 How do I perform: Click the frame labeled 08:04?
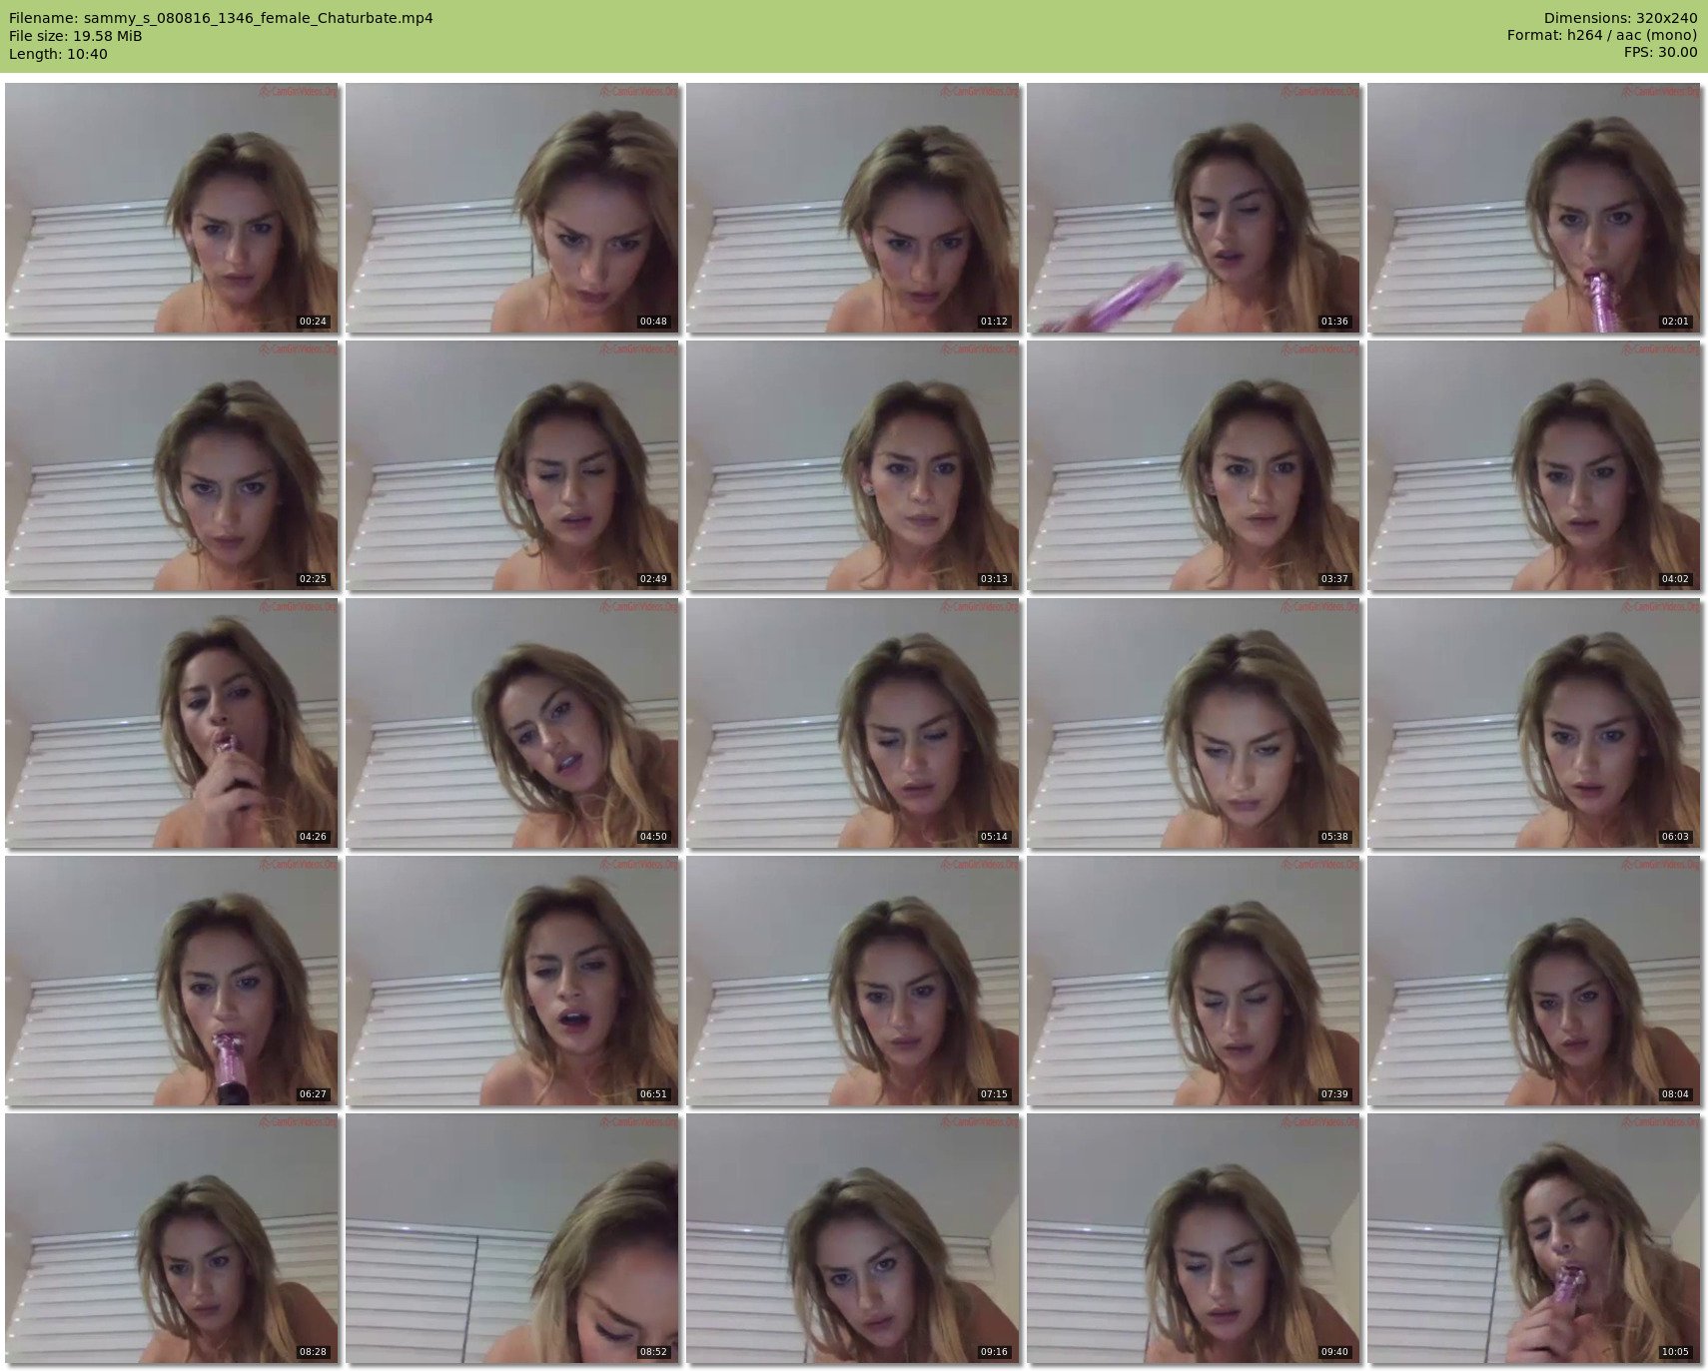[1533, 981]
